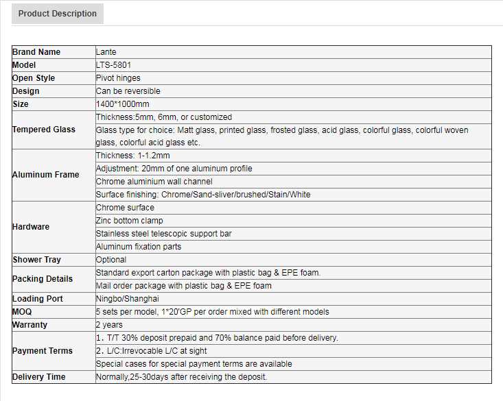The width and height of the screenshot is (503, 401).
Task: Click the 2 years warranty value
Action: [109, 325]
